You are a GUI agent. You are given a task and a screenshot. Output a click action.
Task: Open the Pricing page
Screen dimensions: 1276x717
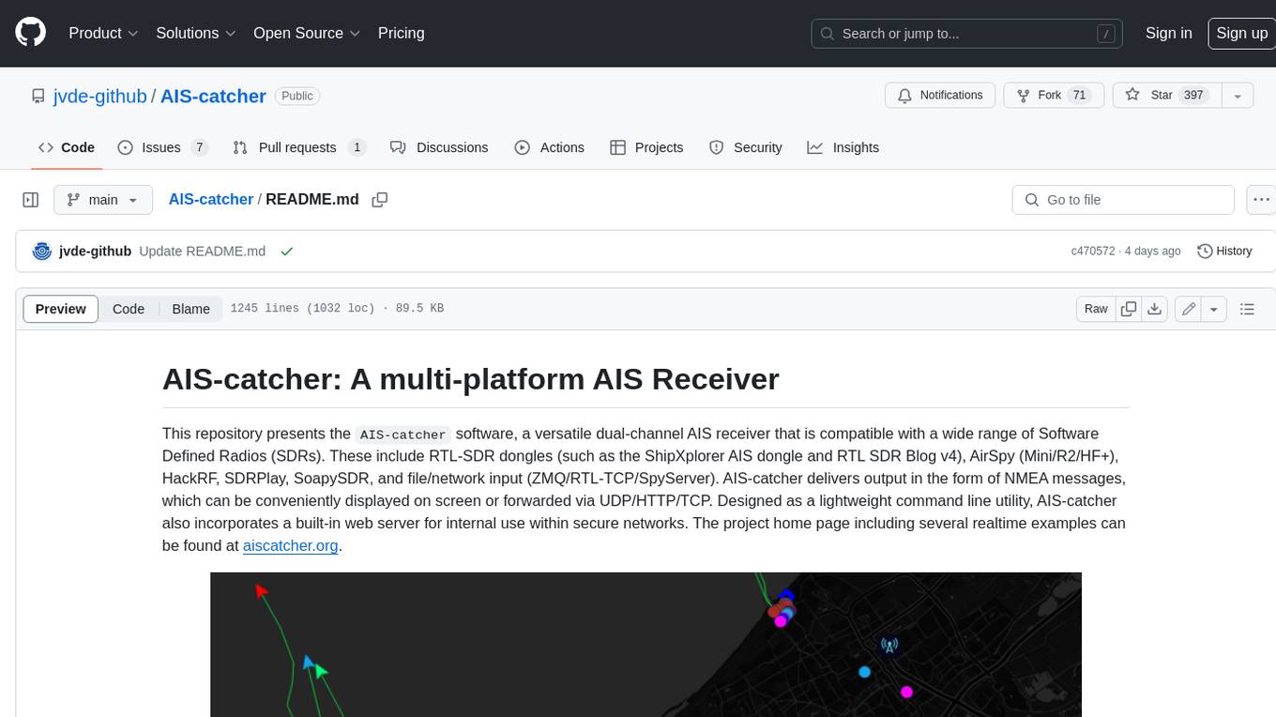[x=401, y=33]
